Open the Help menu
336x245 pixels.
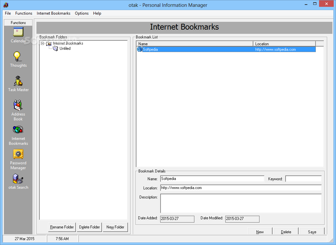pyautogui.click(x=97, y=13)
